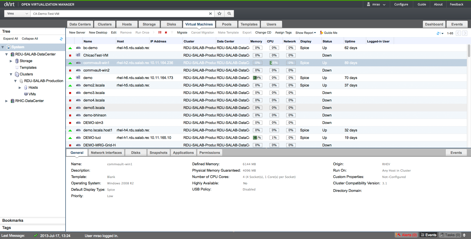The width and height of the screenshot is (471, 239).
Task: Switch to the Templates tab
Action: pyautogui.click(x=249, y=24)
